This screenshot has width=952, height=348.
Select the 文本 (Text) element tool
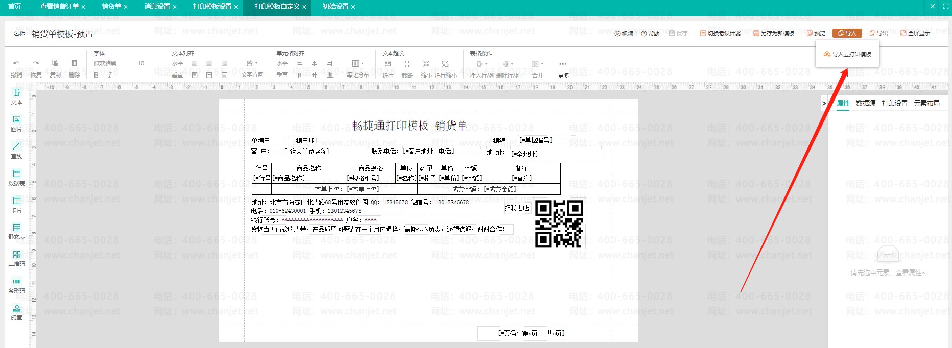tap(16, 95)
